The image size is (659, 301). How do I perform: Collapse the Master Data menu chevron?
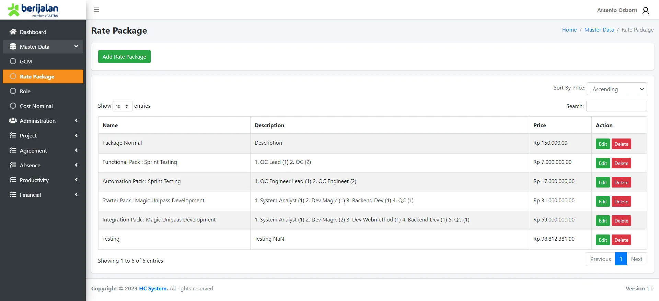(76, 47)
